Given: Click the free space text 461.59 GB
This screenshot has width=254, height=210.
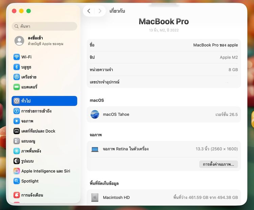Looking at the screenshot, I should pyautogui.click(x=198, y=198).
